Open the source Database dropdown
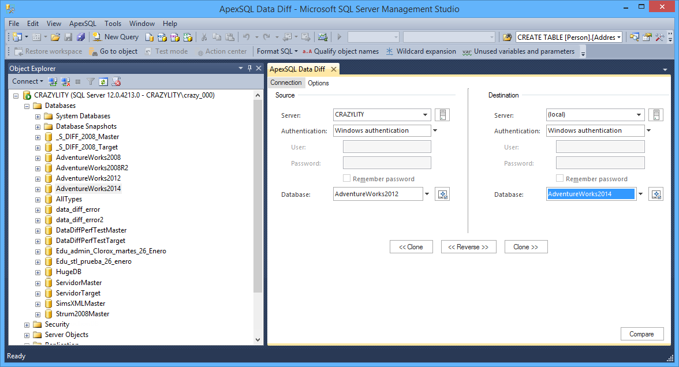 coord(427,194)
